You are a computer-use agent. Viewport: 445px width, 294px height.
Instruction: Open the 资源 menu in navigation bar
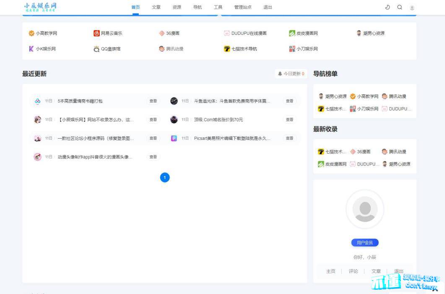pyautogui.click(x=177, y=7)
